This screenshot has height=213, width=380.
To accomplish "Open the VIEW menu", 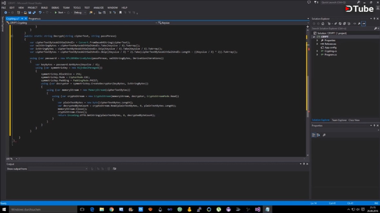I will point(21,8).
